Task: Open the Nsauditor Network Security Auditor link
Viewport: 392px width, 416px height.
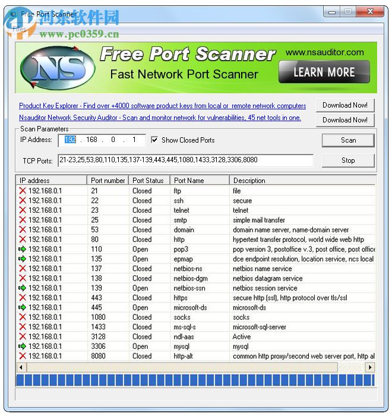Action: [160, 118]
